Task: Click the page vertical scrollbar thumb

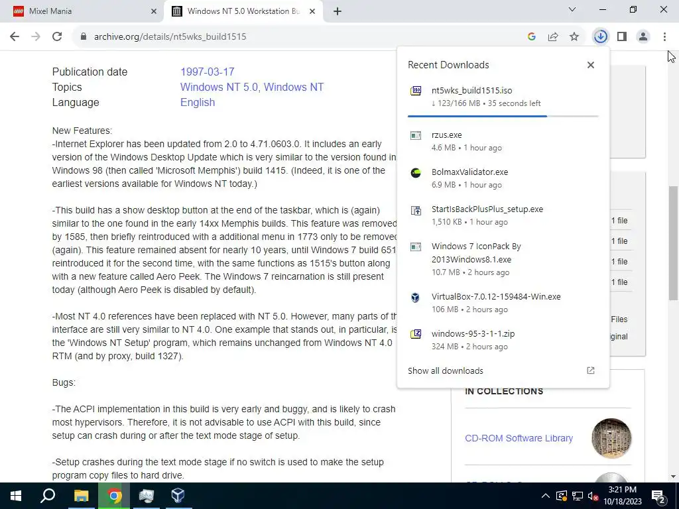Action: 673,243
